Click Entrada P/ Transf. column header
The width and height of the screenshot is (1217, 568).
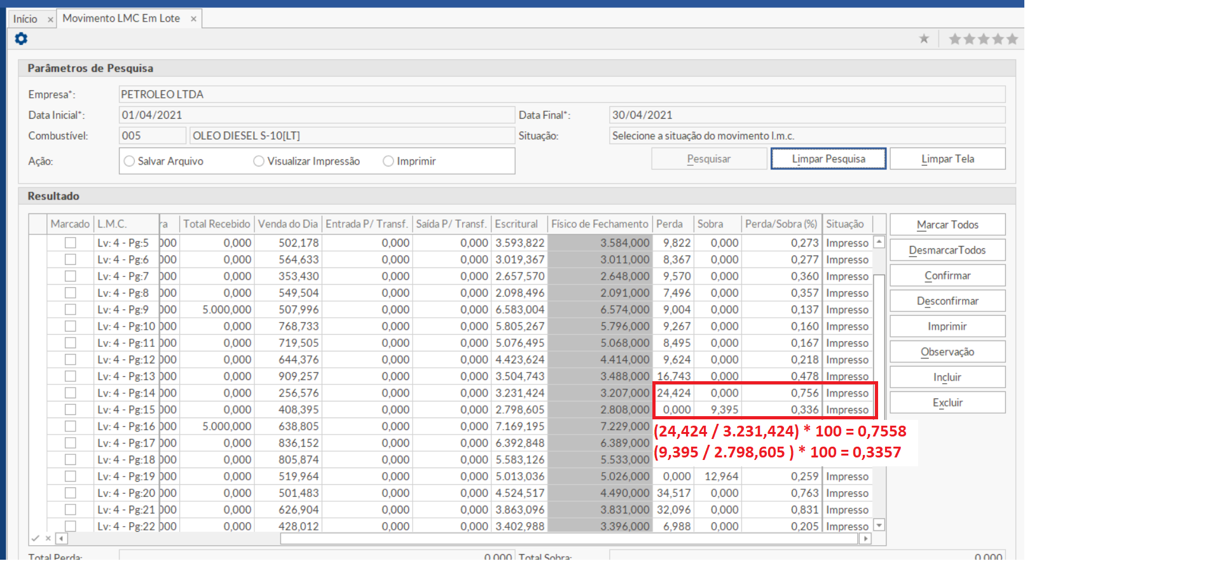(x=367, y=224)
